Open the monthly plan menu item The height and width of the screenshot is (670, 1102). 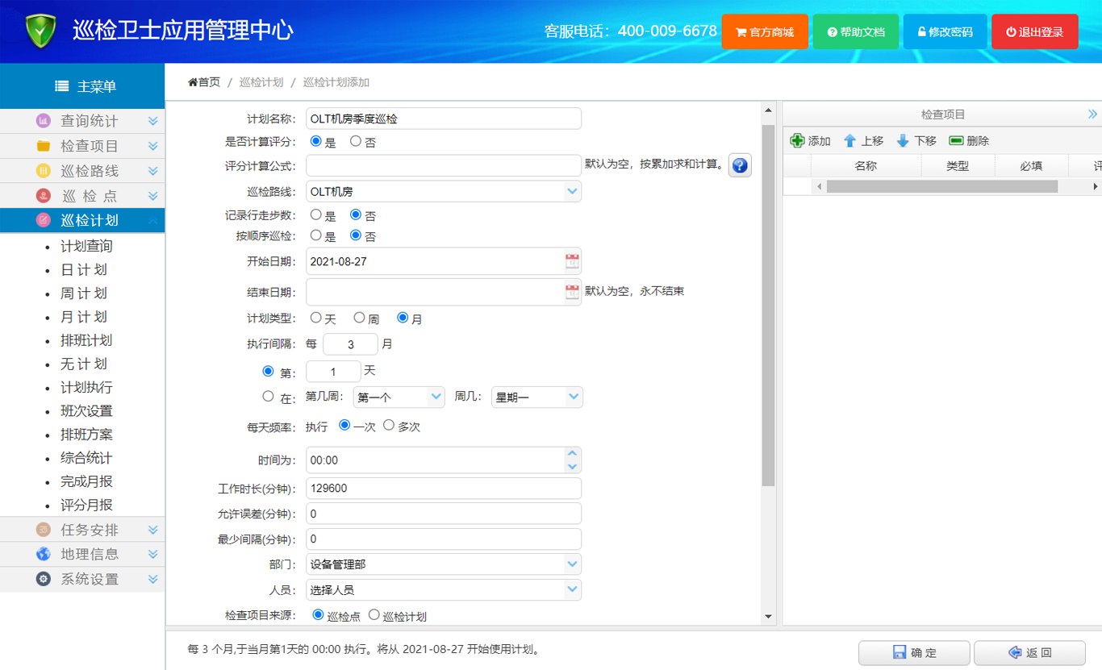[x=84, y=317]
